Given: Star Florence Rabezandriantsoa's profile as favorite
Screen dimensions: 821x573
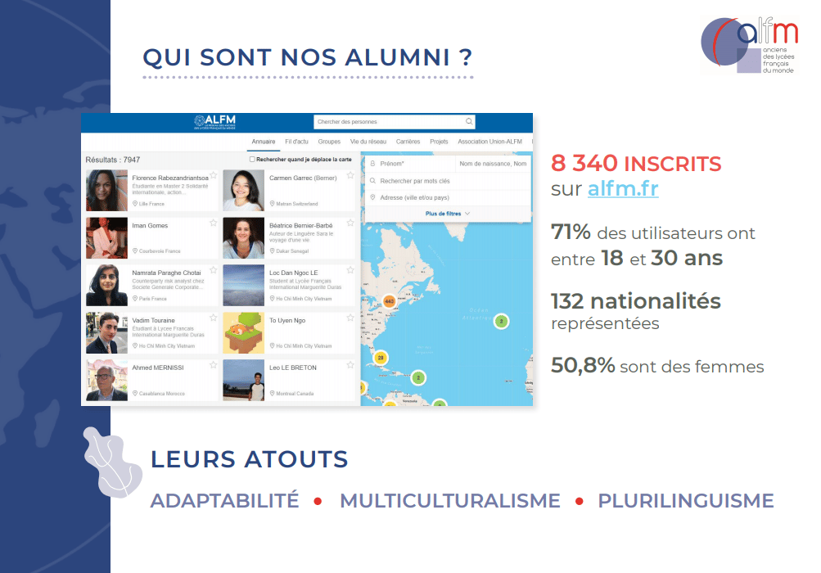Looking at the screenshot, I should (x=214, y=175).
